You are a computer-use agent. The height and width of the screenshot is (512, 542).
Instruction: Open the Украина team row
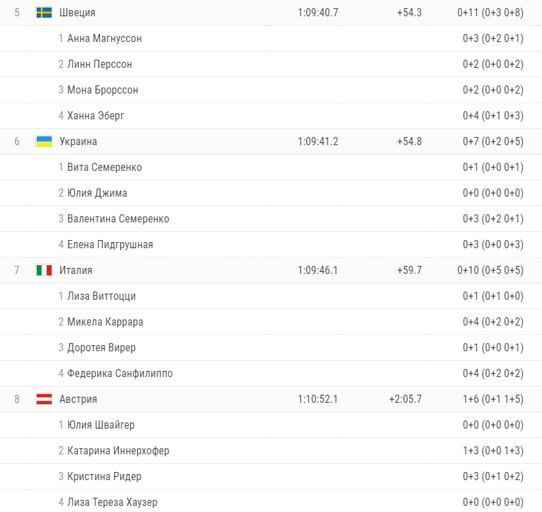[271, 141]
